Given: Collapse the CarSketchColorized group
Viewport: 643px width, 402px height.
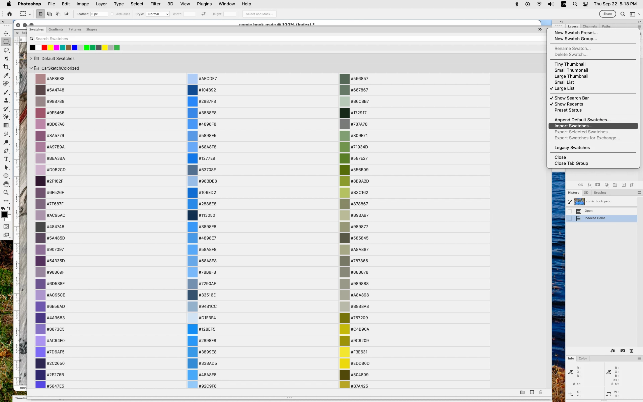Looking at the screenshot, I should 31,68.
